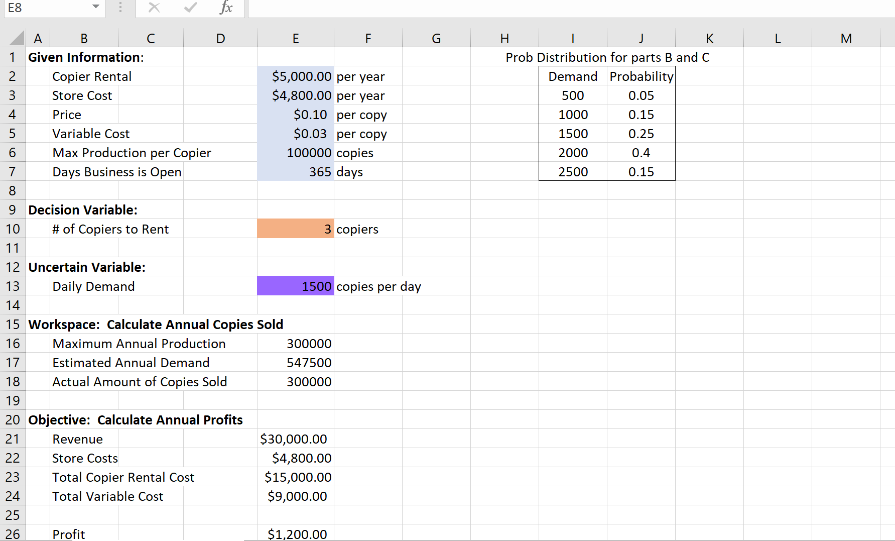Viewport: 895px width, 541px height.
Task: Click the Cancel (X) formula bar icon
Action: 154,8
